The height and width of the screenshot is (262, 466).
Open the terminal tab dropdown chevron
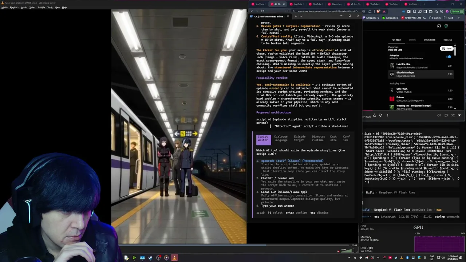click(x=301, y=16)
